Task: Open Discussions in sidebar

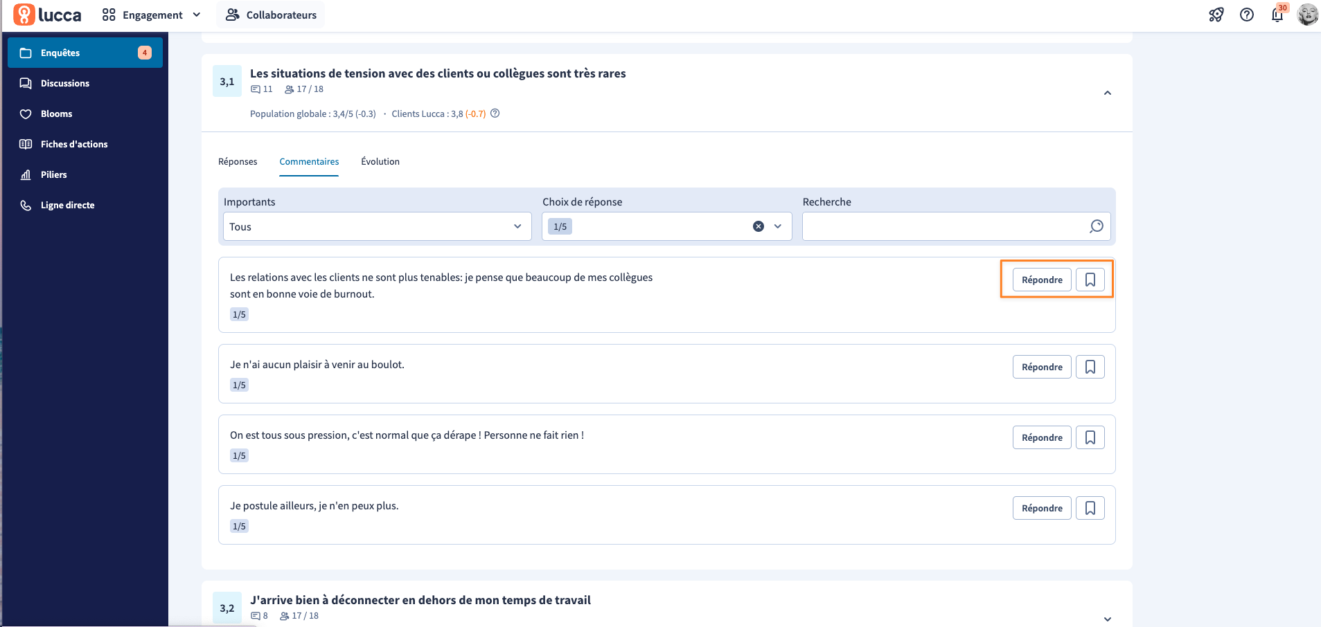Action: (x=85, y=83)
